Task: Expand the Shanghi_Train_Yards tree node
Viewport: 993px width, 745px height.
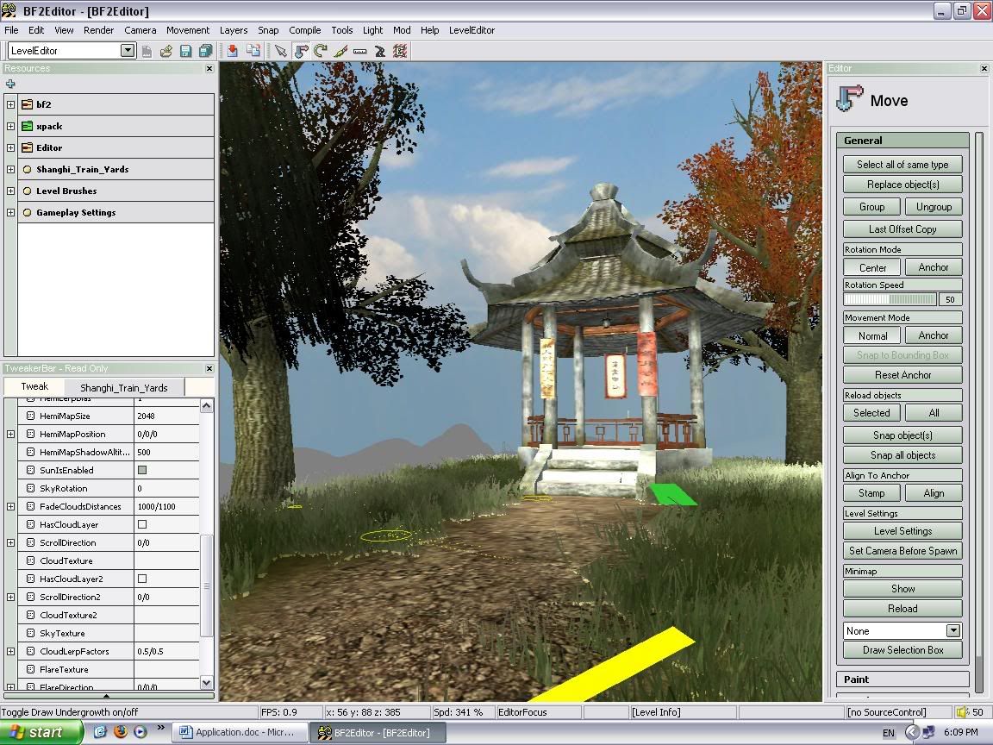Action: (x=10, y=169)
